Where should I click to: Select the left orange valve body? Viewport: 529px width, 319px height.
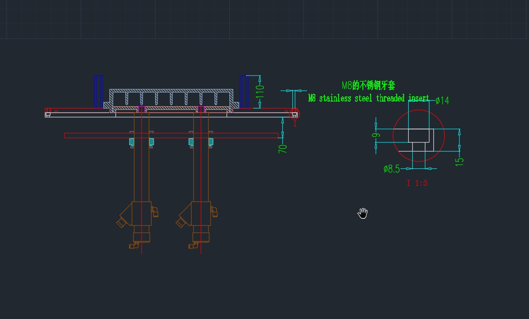pyautogui.click(x=141, y=213)
